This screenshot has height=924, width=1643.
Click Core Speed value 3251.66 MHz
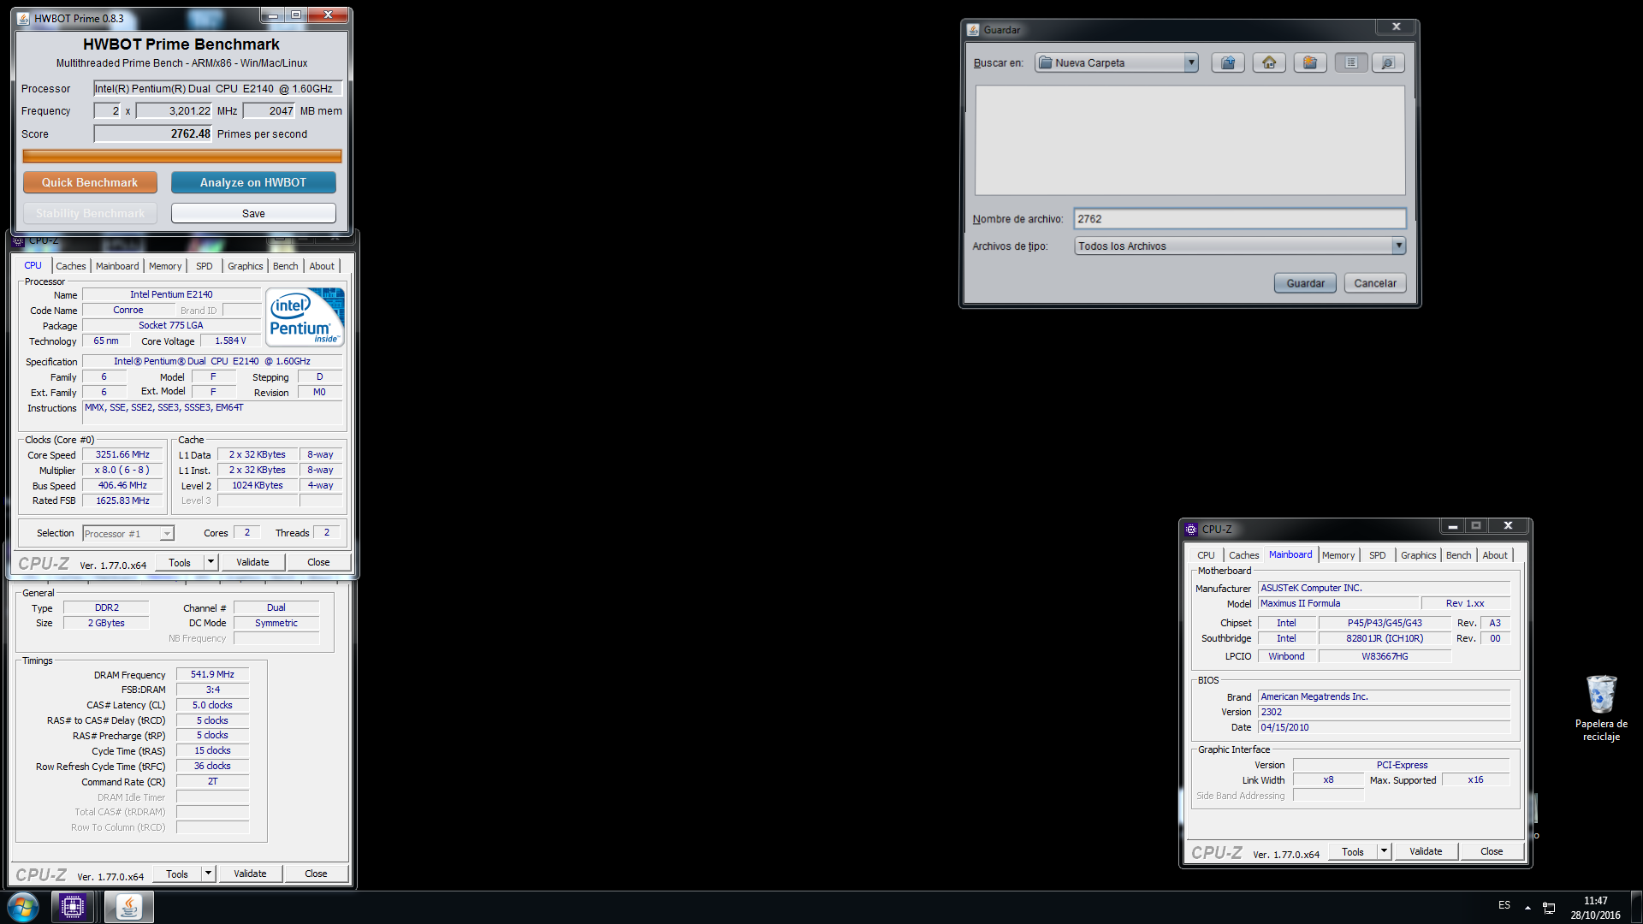click(x=122, y=455)
